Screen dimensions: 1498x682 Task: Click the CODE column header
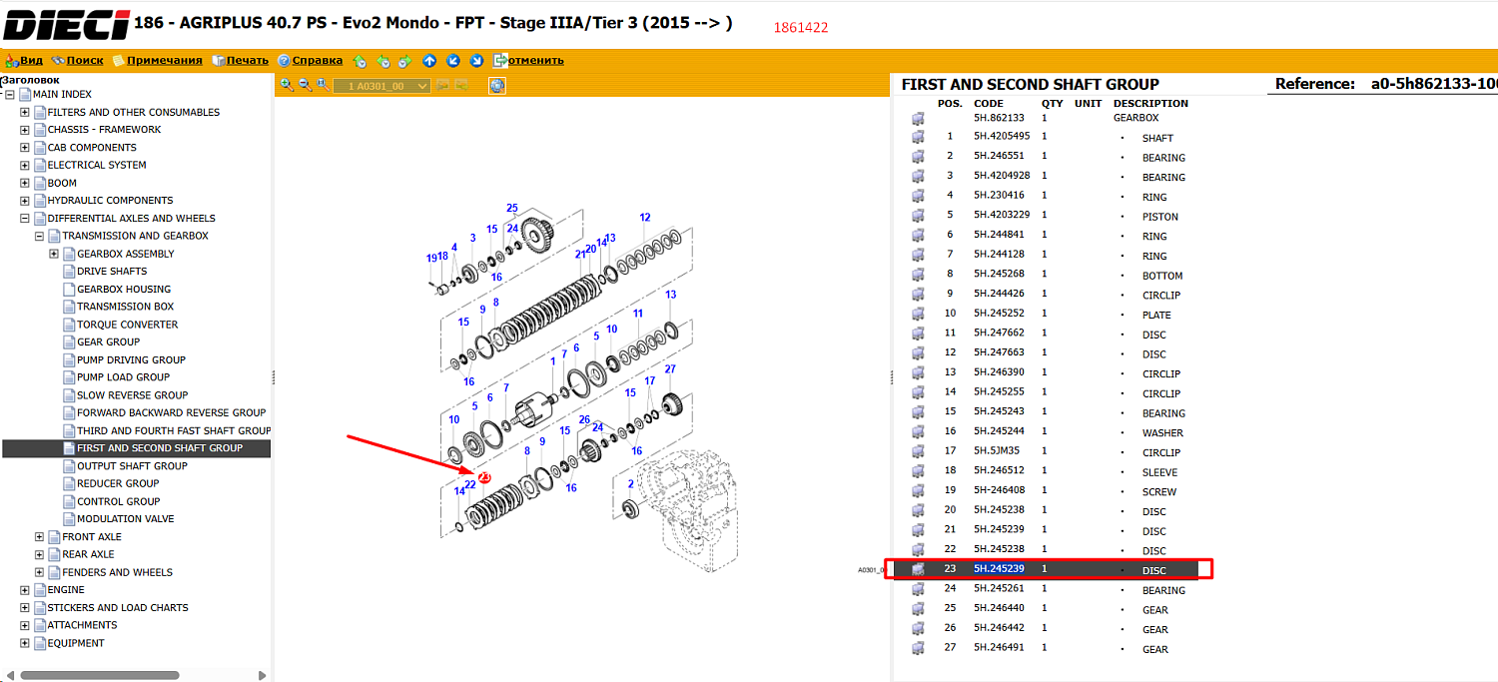pyautogui.click(x=989, y=104)
